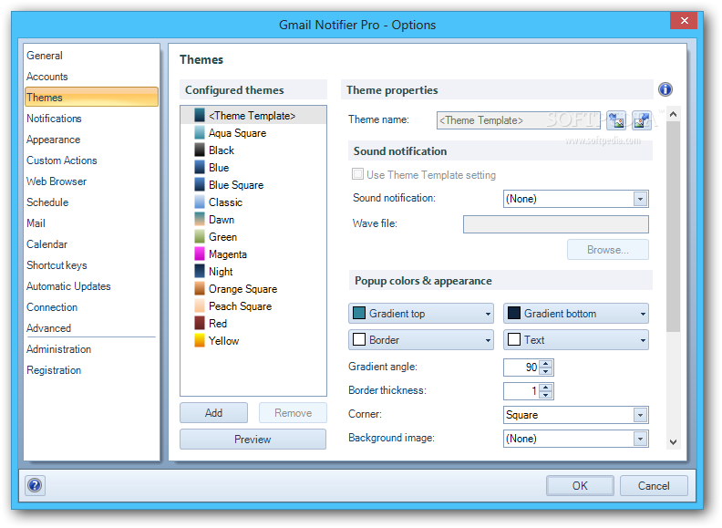Decrease the Gradient angle value

(546, 371)
